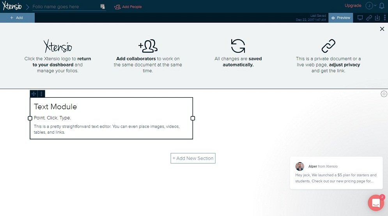
Task: Open presentation mode icon
Action: [x=360, y=18]
